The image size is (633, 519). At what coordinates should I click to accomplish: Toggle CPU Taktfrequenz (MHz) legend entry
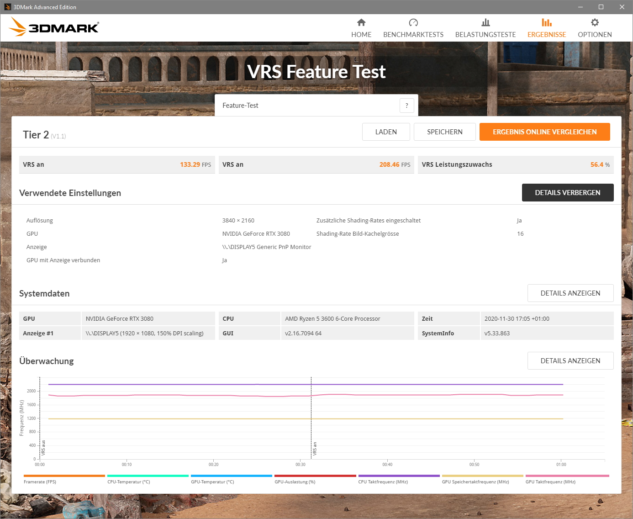[x=399, y=479]
